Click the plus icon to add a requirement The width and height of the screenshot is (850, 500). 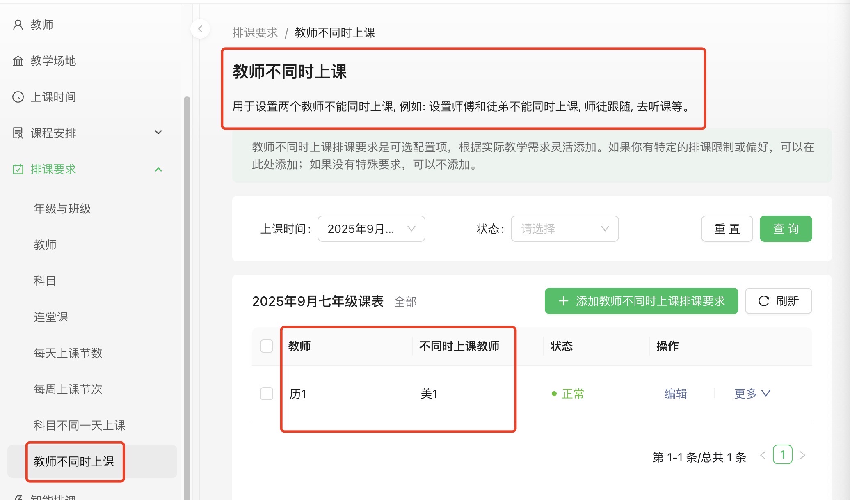point(563,301)
